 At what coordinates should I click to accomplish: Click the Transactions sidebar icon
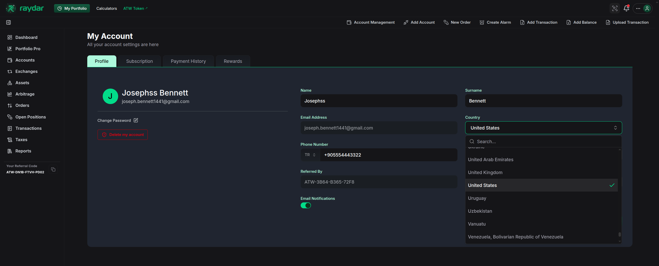pos(10,128)
